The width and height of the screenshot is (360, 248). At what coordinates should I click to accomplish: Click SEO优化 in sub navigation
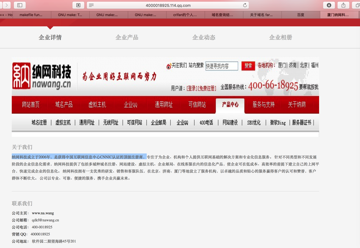254,123
